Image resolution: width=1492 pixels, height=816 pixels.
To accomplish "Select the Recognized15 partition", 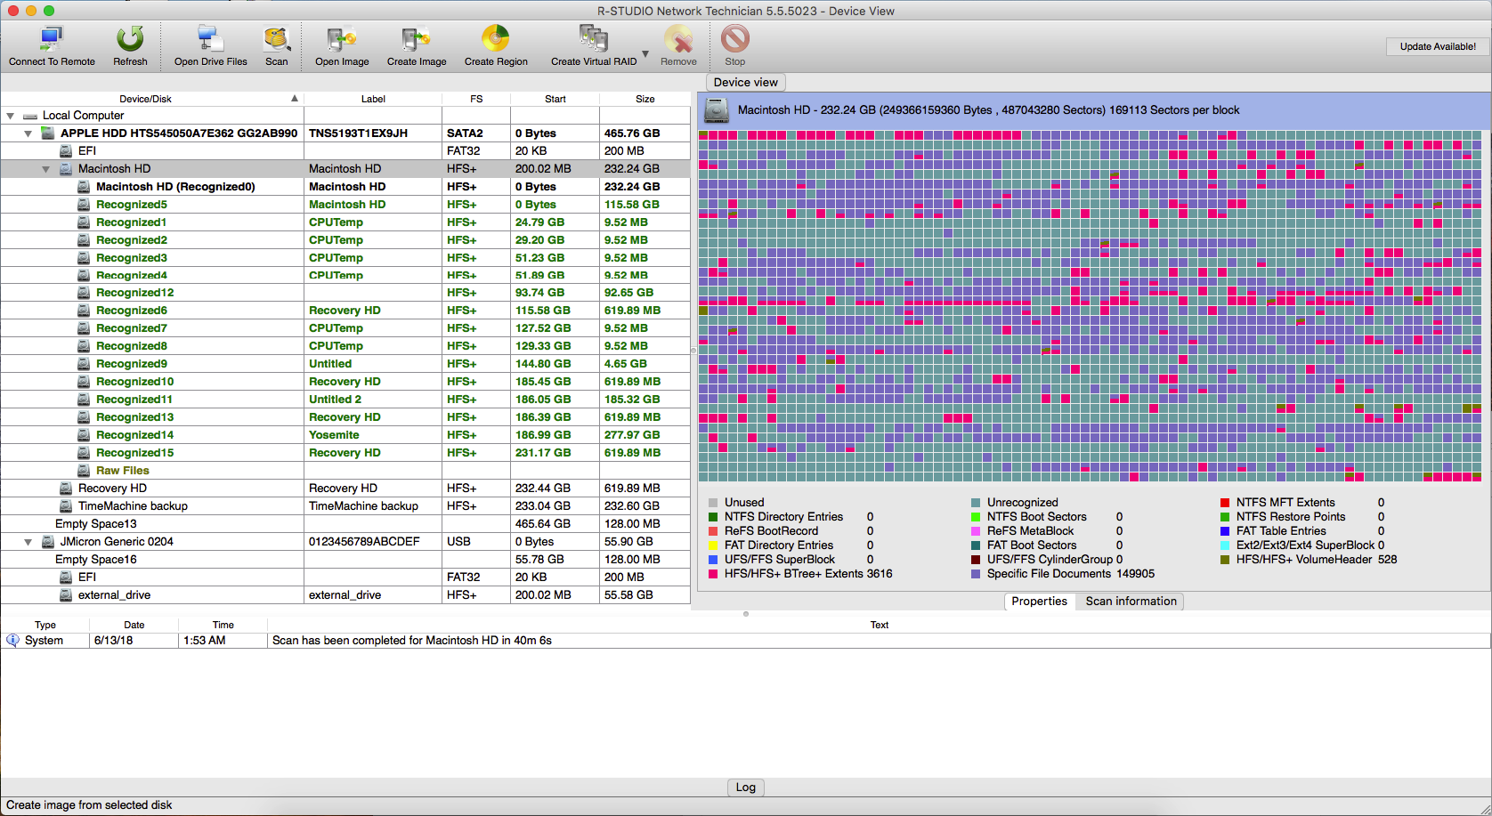I will [x=345, y=453].
